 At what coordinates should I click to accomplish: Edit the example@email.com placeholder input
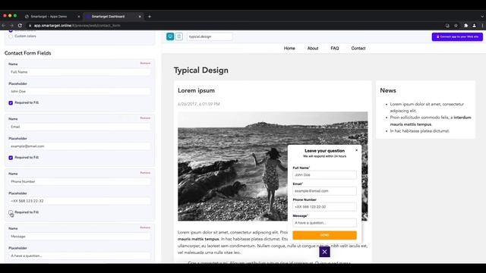tap(80, 146)
